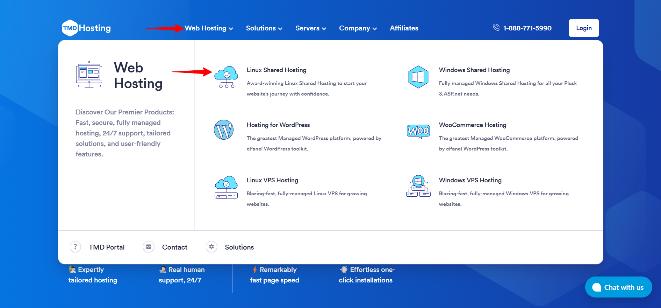Expand the Servers nav chevron
The width and height of the screenshot is (661, 308).
pos(324,29)
